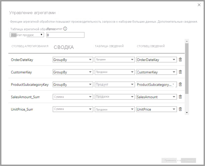Click the Управление агрегатами title

pyautogui.click(x=32, y=13)
